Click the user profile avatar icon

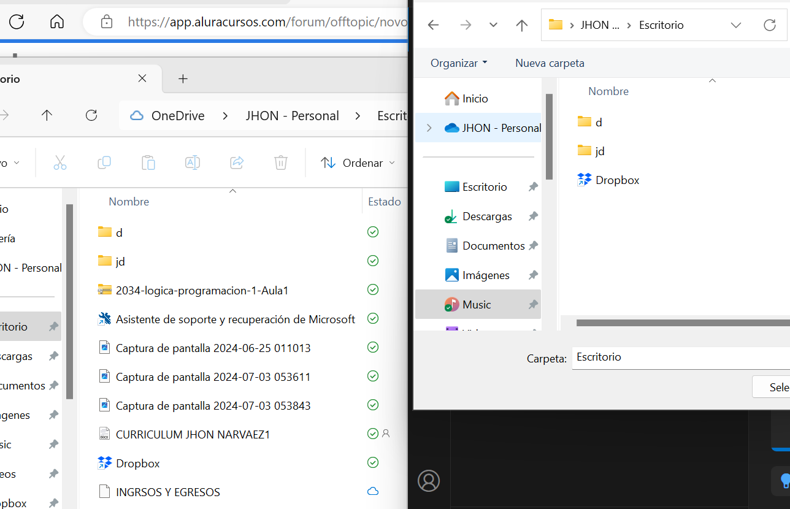point(429,481)
